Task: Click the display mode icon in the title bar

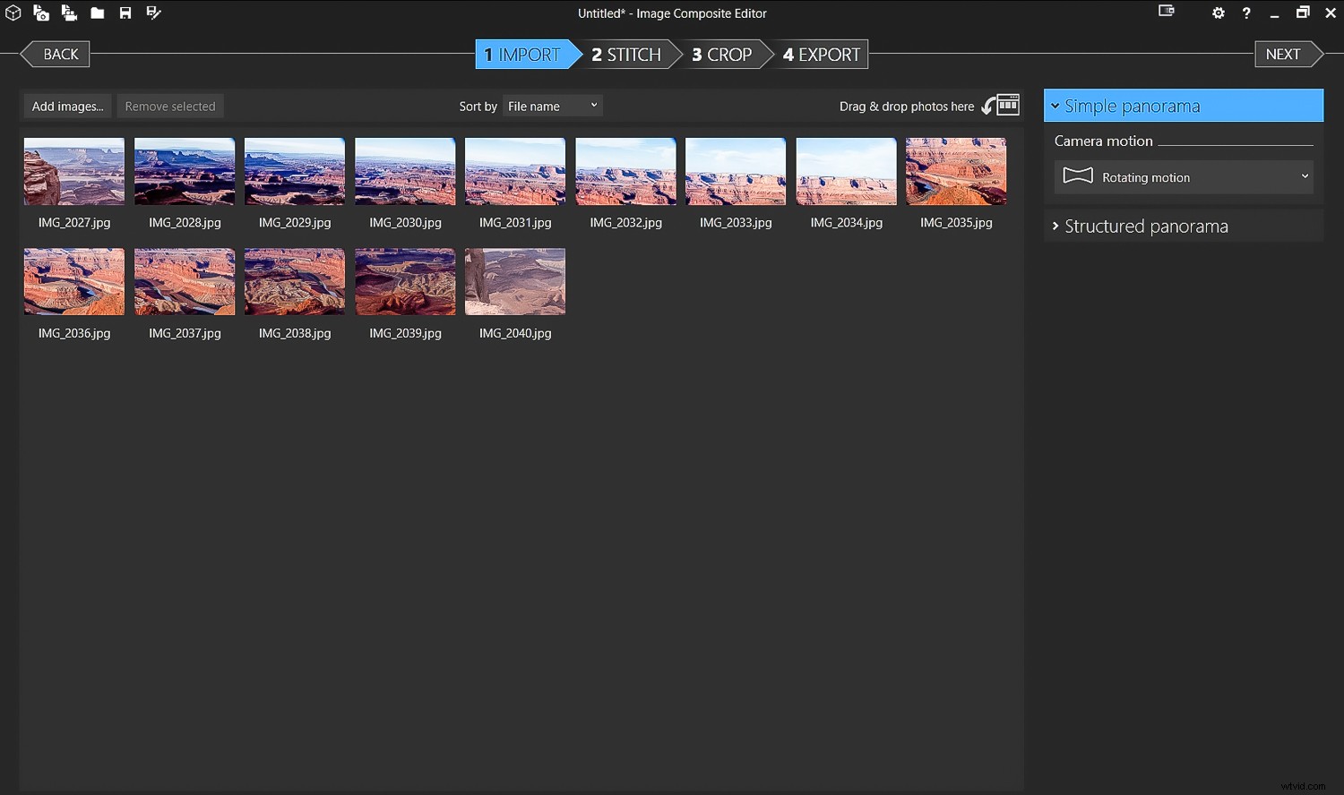Action: (x=1166, y=11)
